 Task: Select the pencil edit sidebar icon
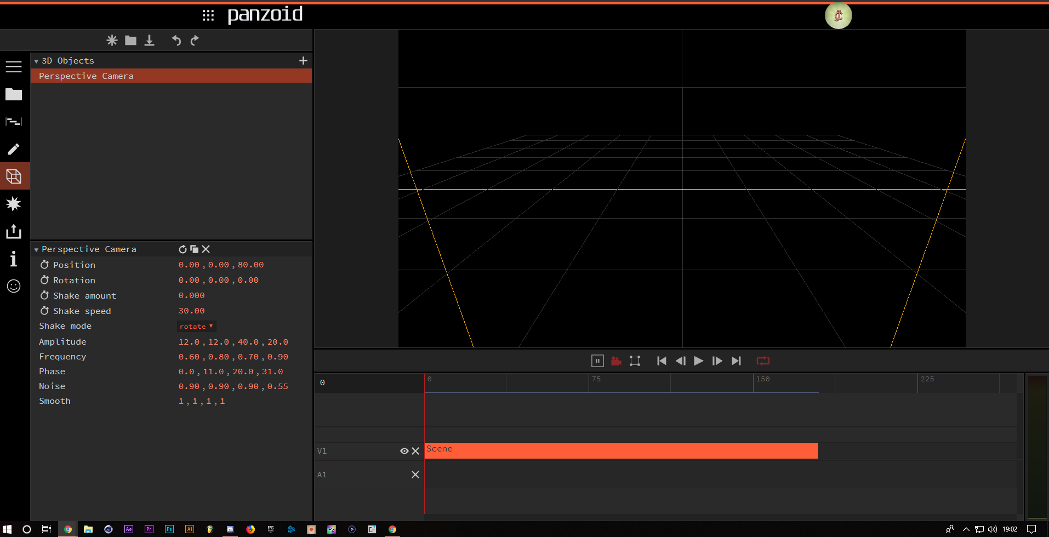(14, 149)
